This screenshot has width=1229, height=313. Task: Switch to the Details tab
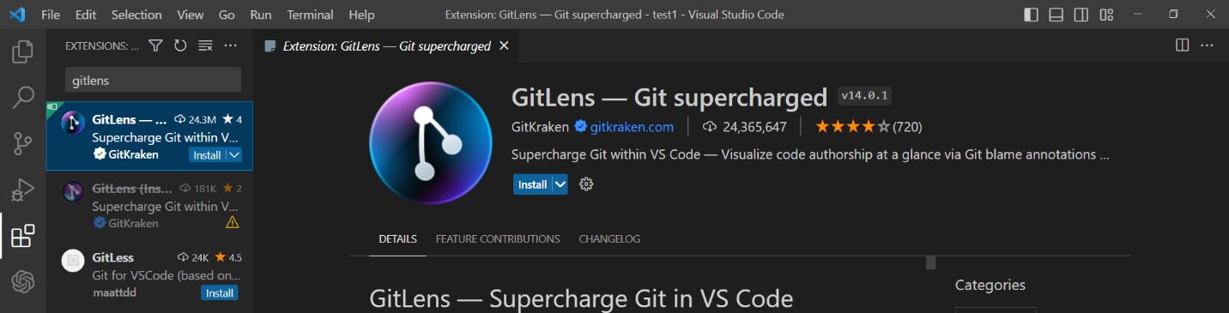point(398,239)
